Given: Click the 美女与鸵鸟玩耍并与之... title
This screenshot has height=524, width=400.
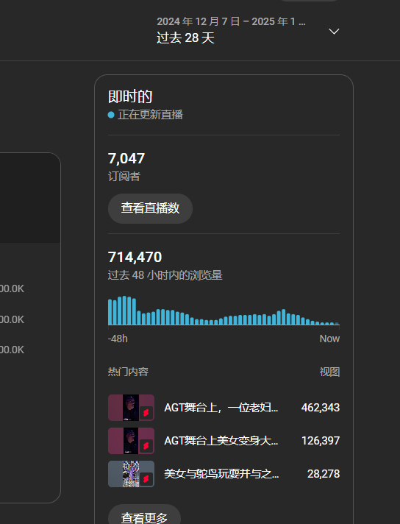Looking at the screenshot, I should coord(221,474).
